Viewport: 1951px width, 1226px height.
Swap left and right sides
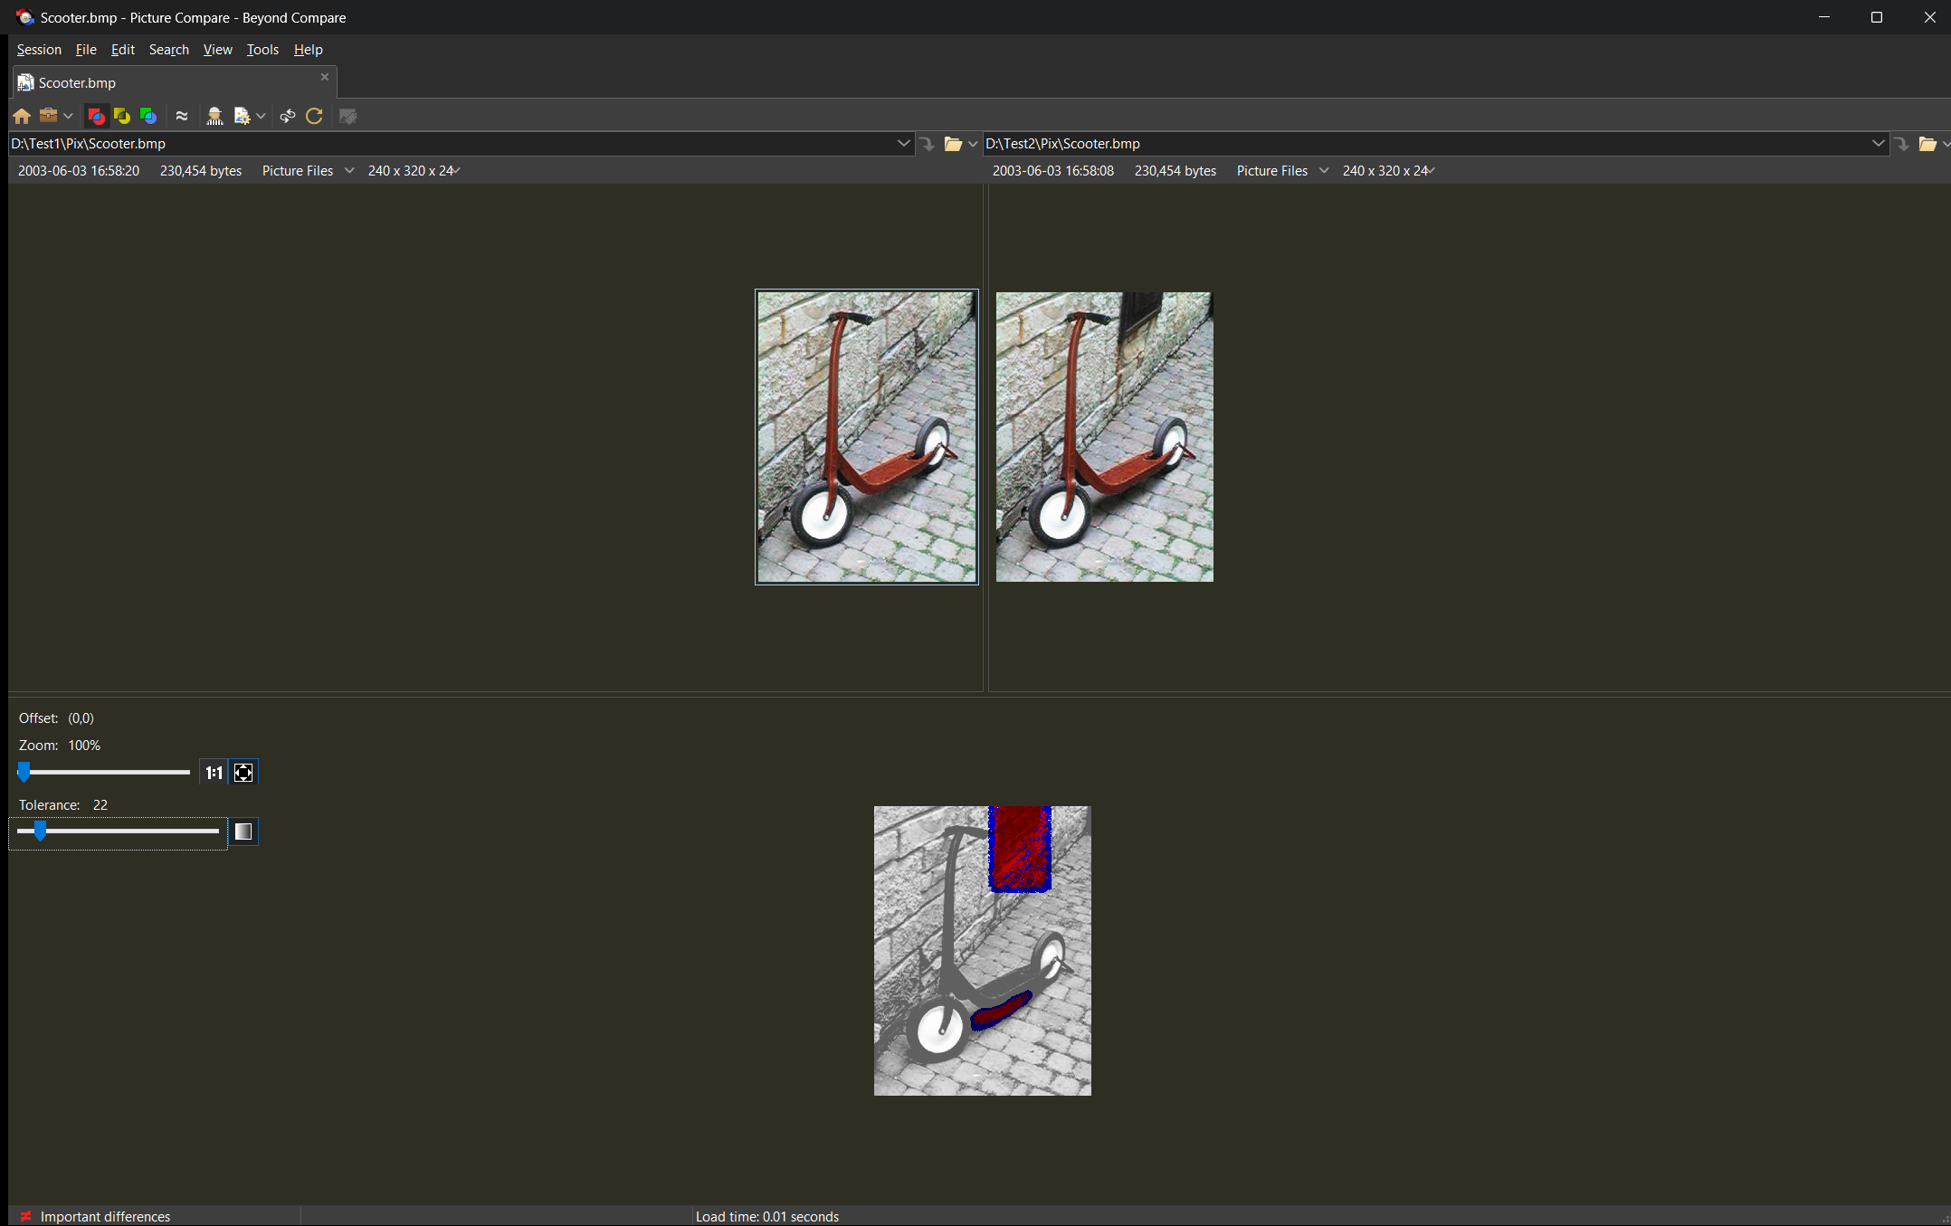pyautogui.click(x=288, y=116)
